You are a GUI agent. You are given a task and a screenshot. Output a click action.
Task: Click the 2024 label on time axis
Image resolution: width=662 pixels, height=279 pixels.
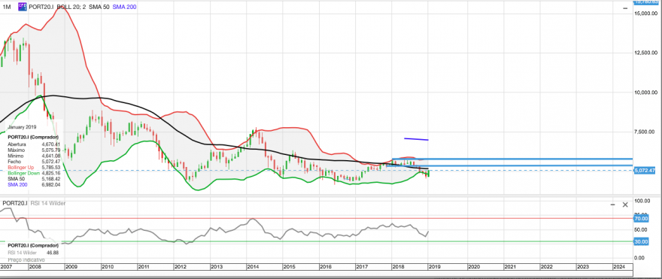click(x=619, y=267)
